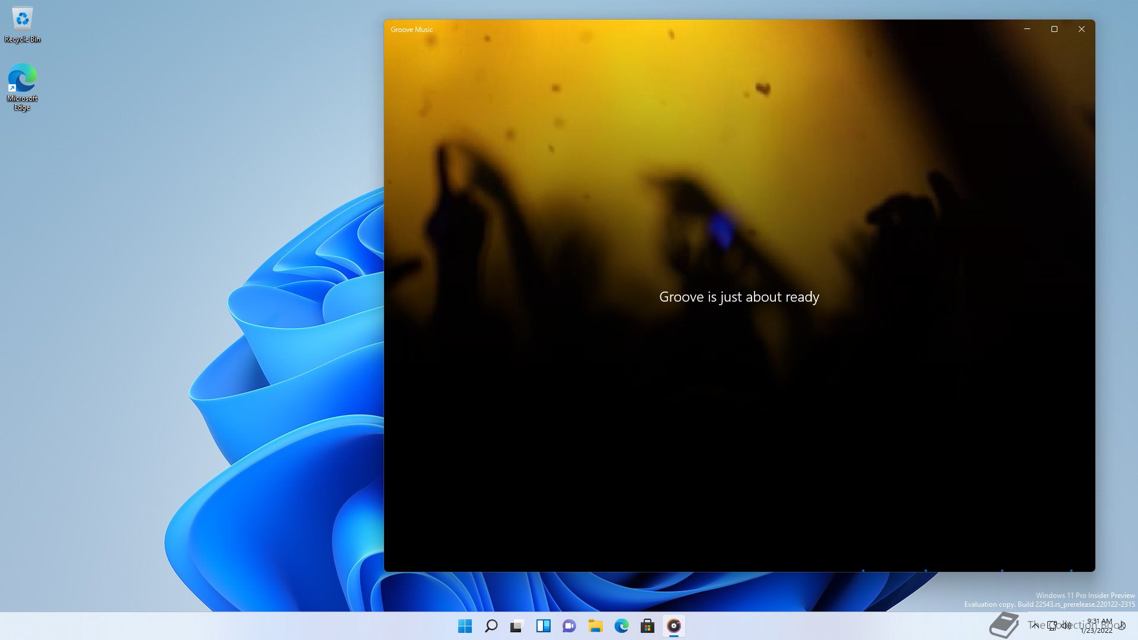This screenshot has width=1138, height=640.
Task: Open File Explorer from the taskbar
Action: [x=596, y=626]
